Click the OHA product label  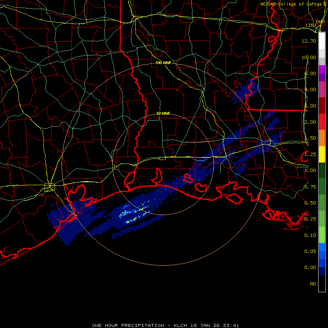320,22
